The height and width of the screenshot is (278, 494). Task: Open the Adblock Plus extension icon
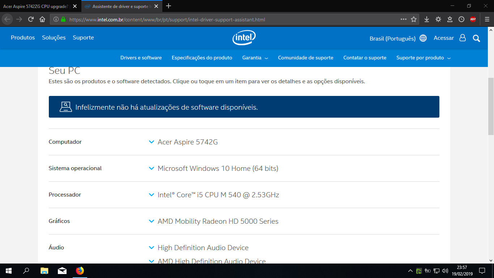[473, 19]
